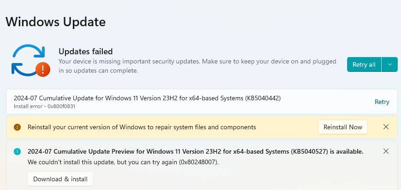Retry the KB5040442 cumulative update
Screen dimensions: 401x190
coord(382,102)
